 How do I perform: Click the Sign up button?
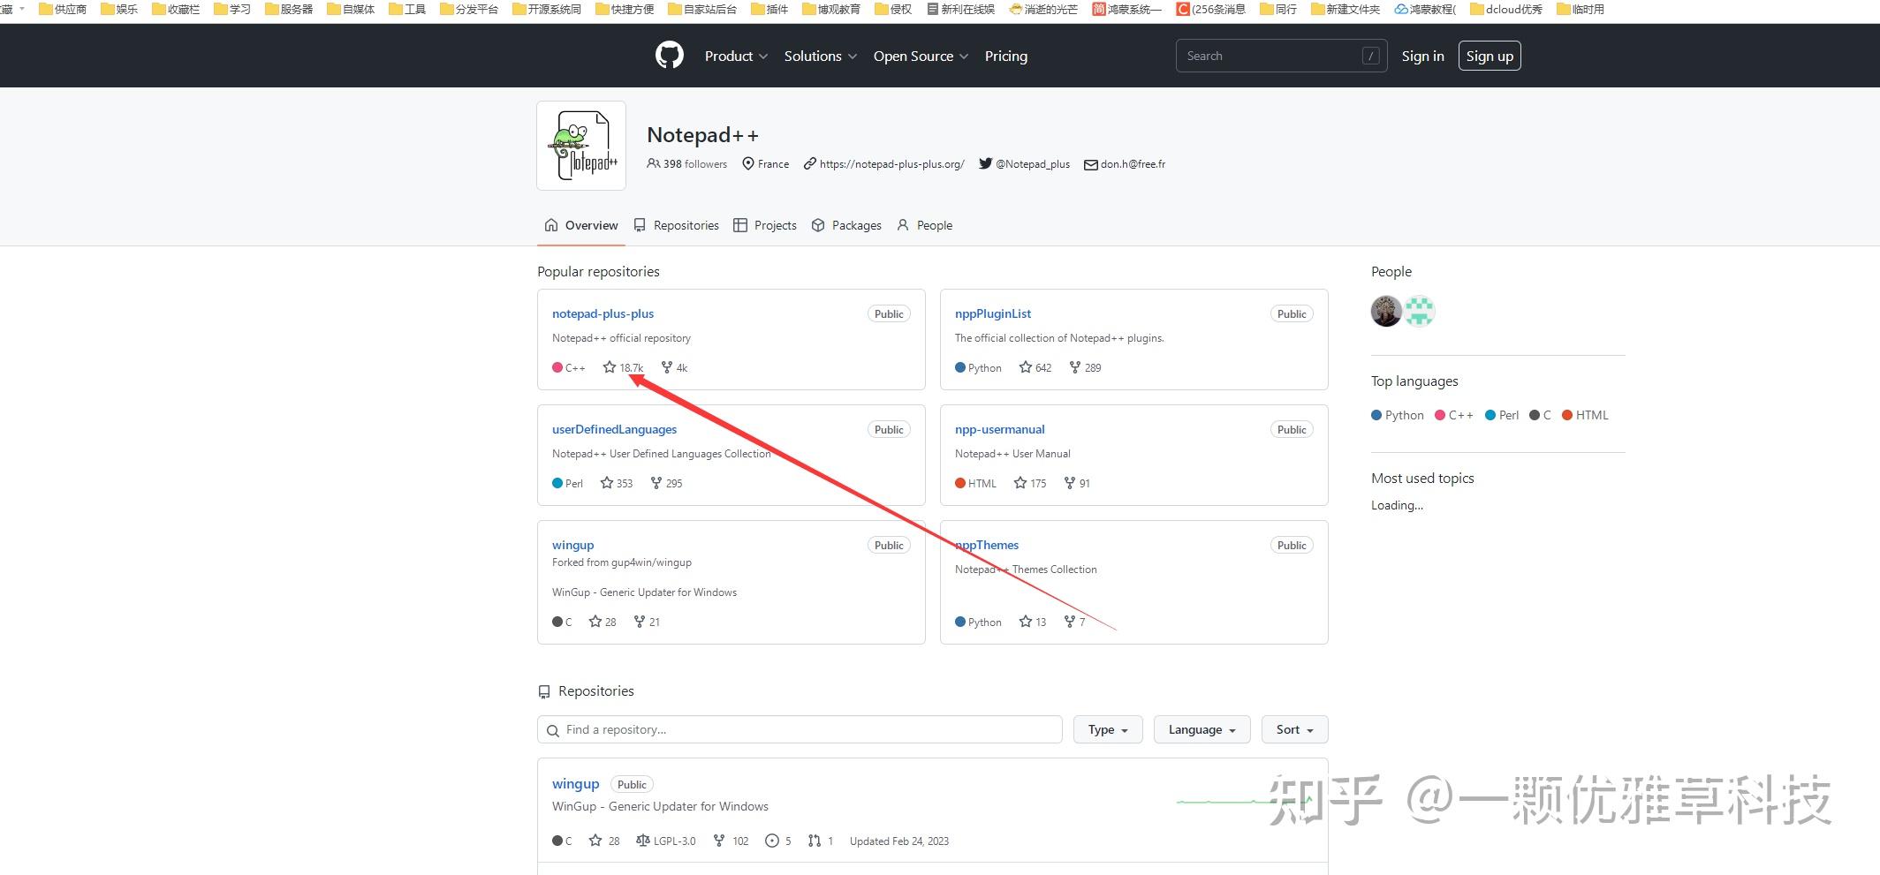pos(1490,55)
